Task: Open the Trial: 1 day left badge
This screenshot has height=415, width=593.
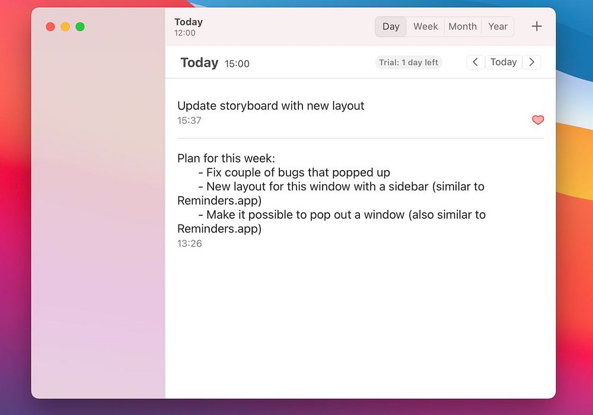Action: click(409, 62)
